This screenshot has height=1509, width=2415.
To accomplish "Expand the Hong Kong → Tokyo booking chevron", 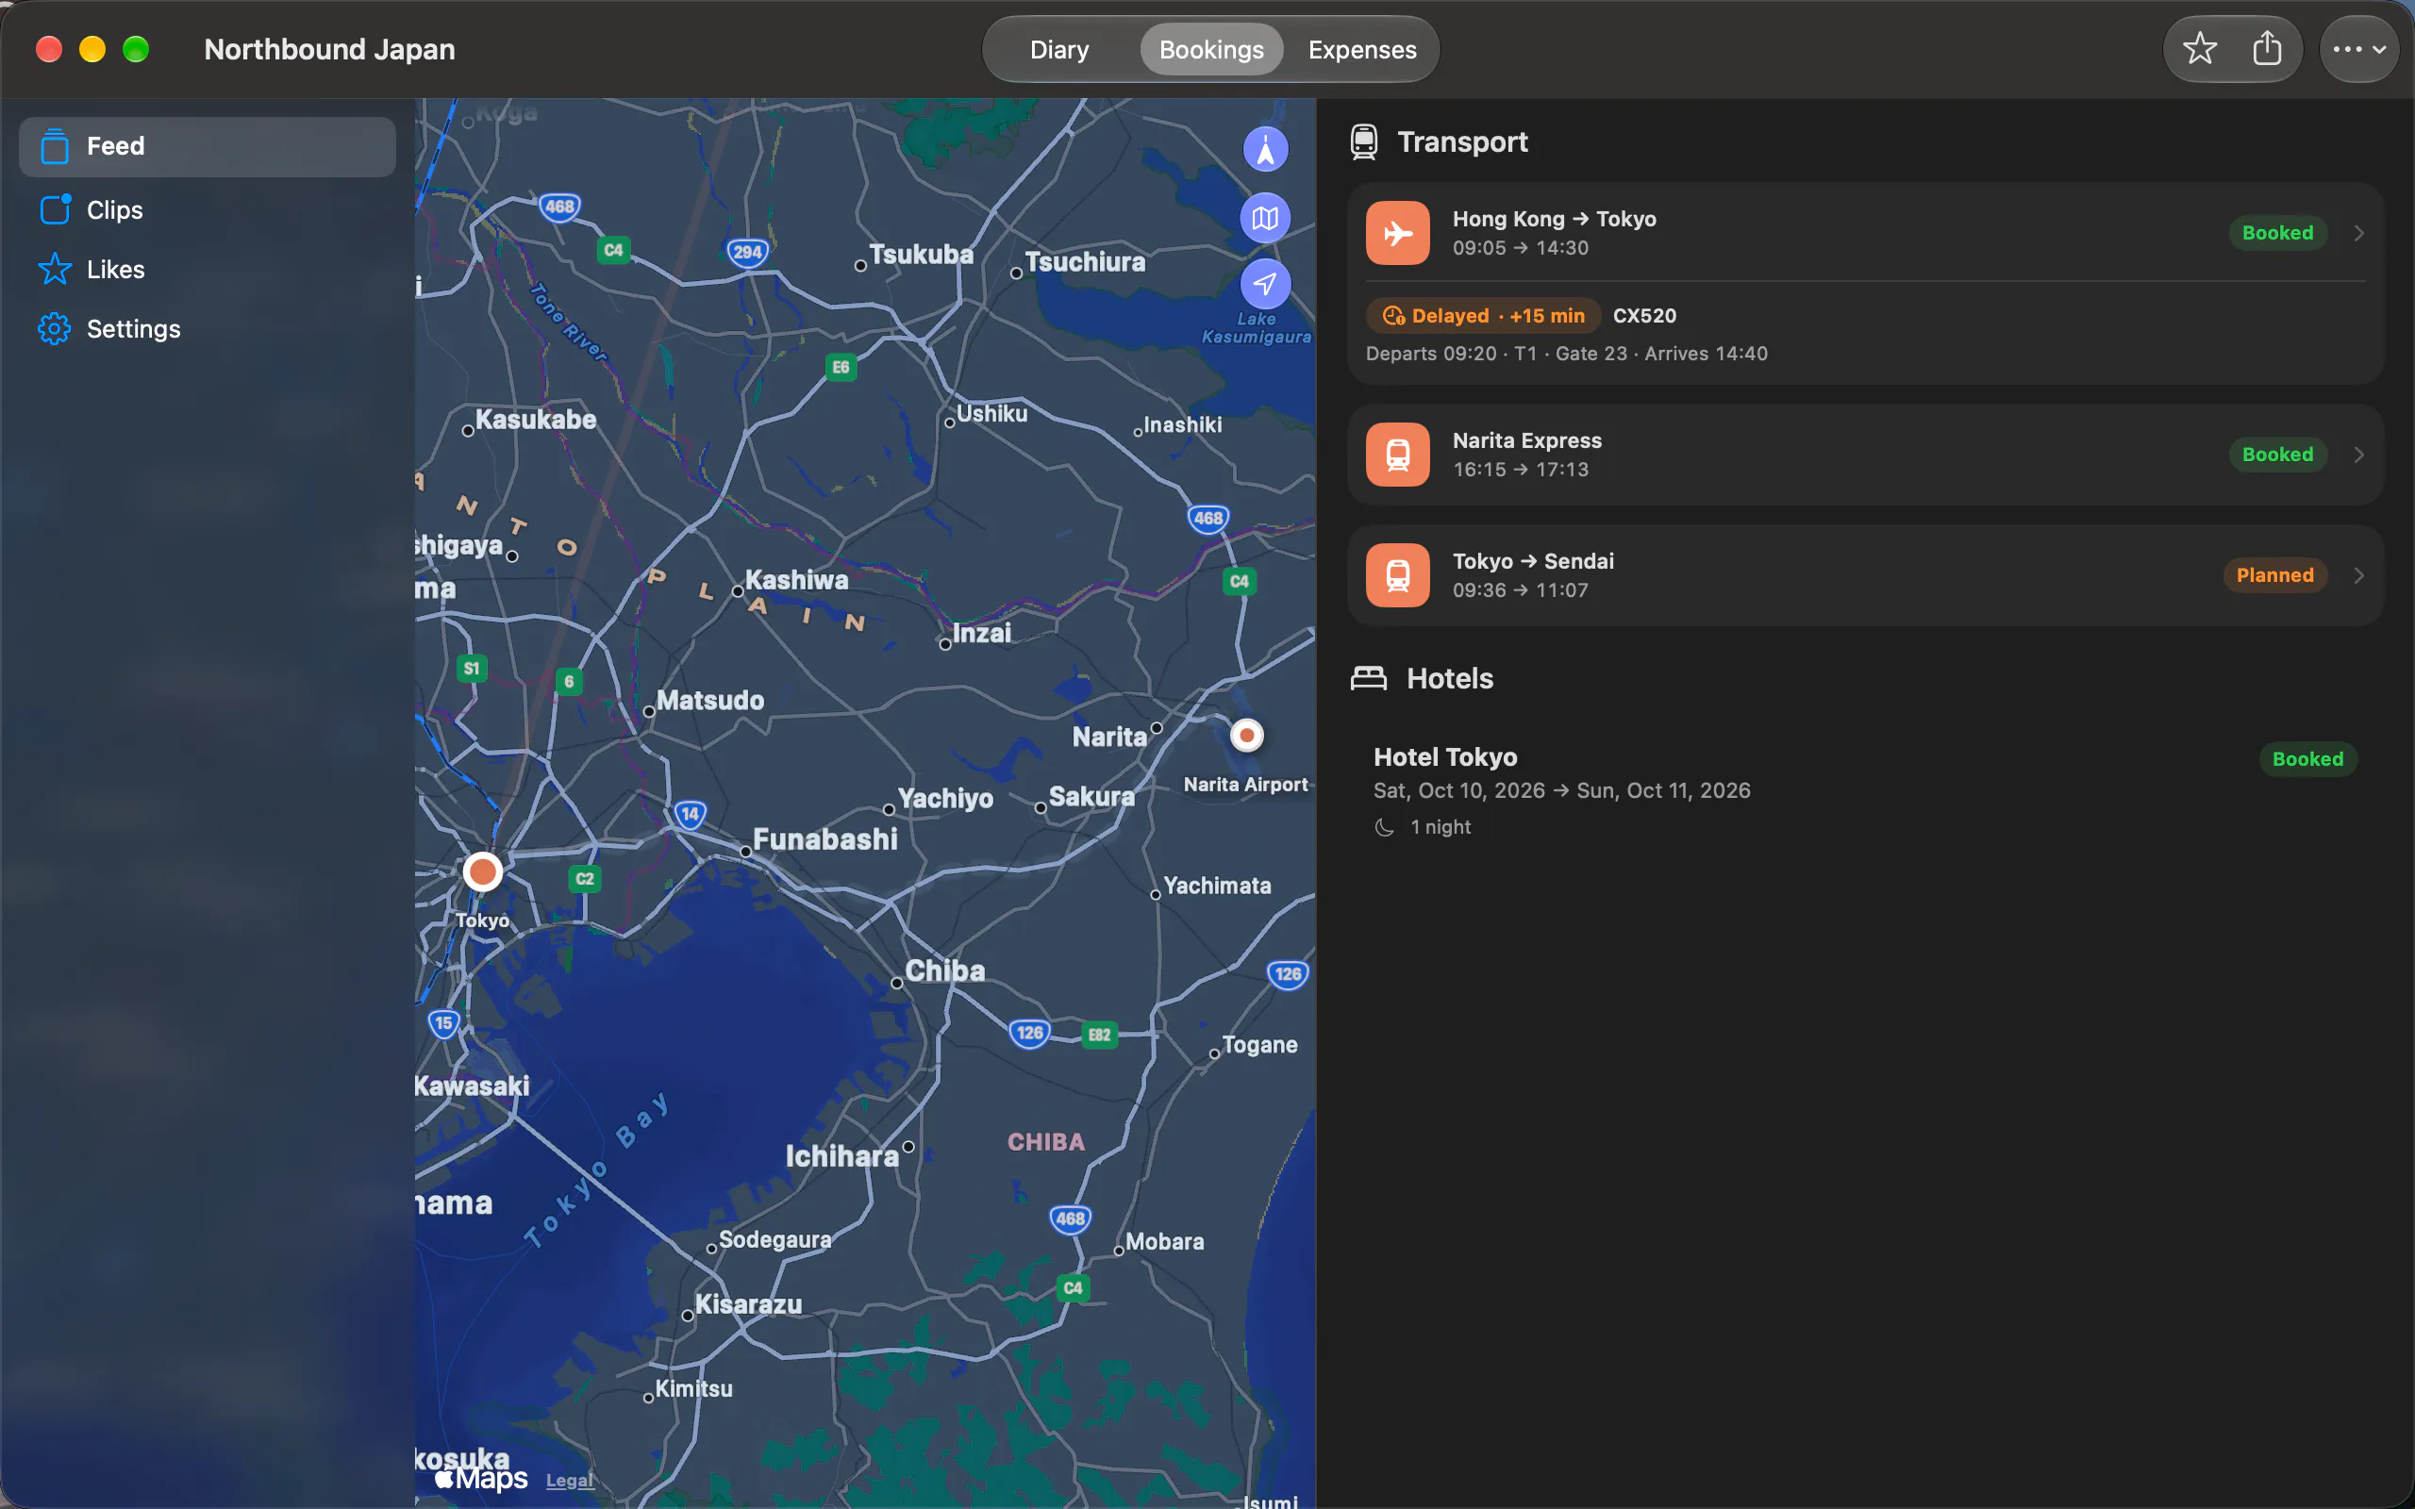I will (2359, 233).
